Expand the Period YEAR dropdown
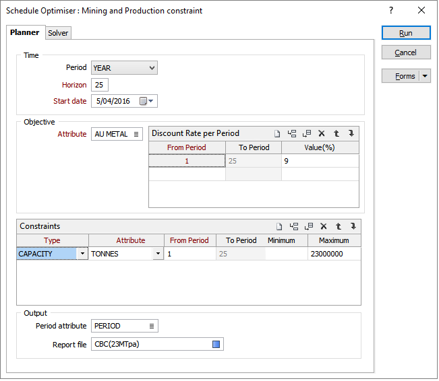 (x=152, y=68)
